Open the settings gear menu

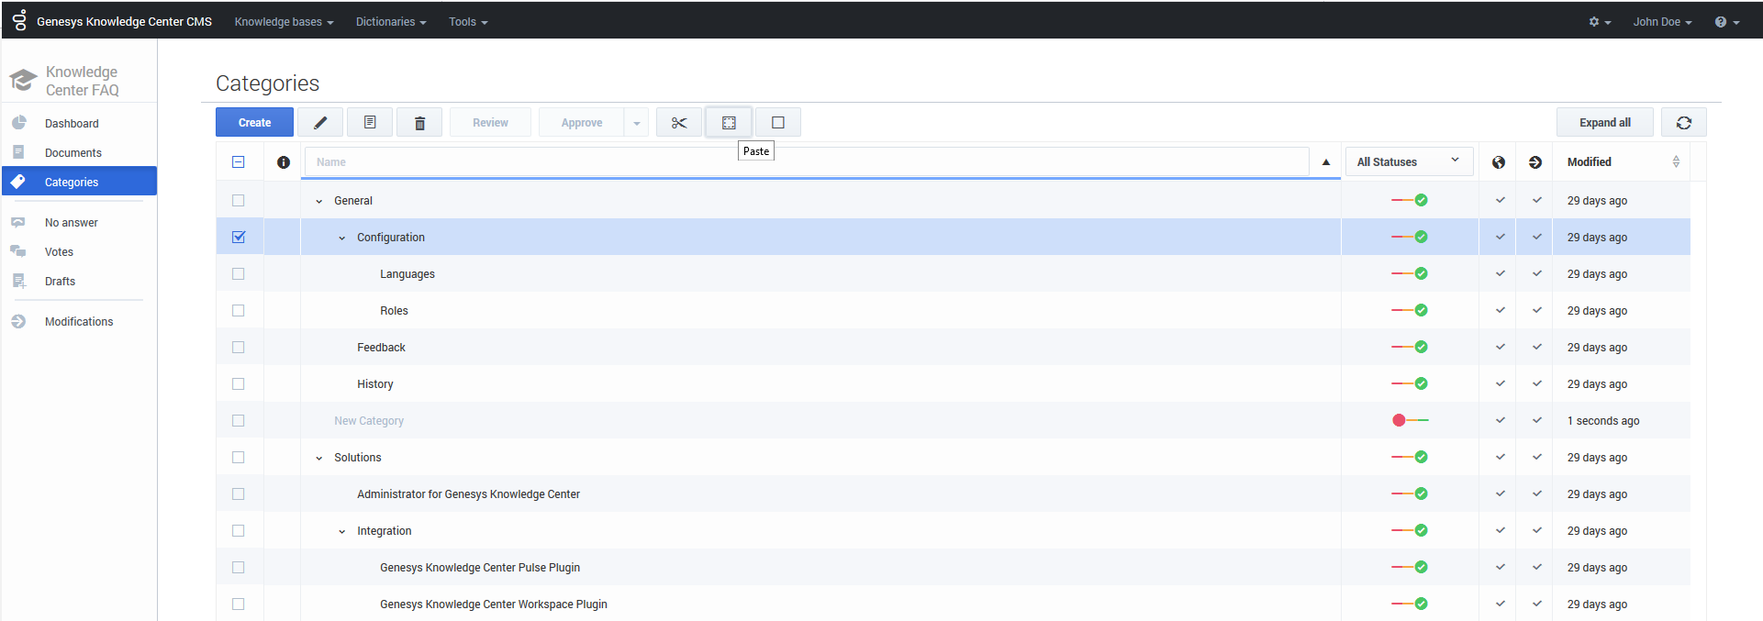(x=1599, y=22)
